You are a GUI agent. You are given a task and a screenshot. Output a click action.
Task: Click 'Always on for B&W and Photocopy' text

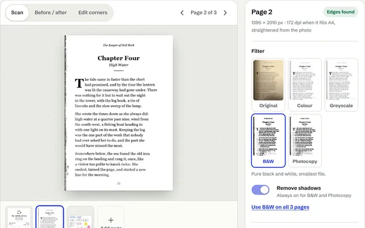314,195
